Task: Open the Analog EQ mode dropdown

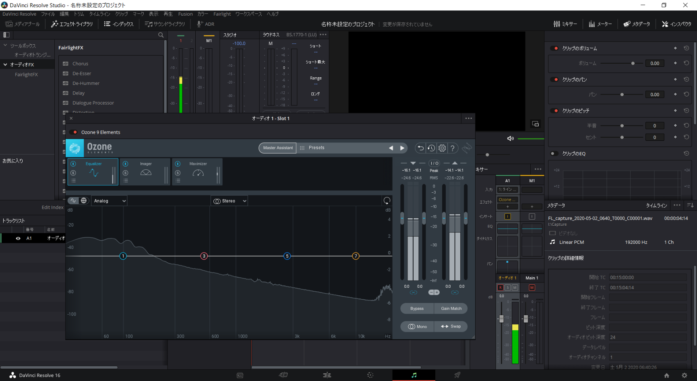Action: click(110, 201)
